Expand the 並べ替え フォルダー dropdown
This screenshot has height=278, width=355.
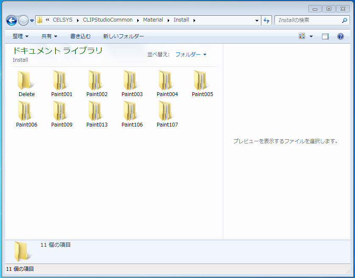coord(191,55)
